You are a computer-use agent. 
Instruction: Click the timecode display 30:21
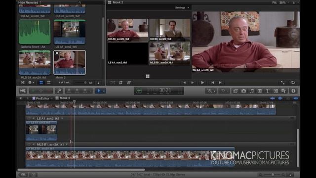pos(165,90)
